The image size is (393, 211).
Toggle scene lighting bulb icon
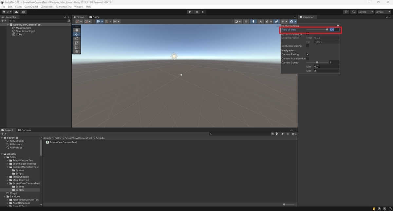point(253,22)
